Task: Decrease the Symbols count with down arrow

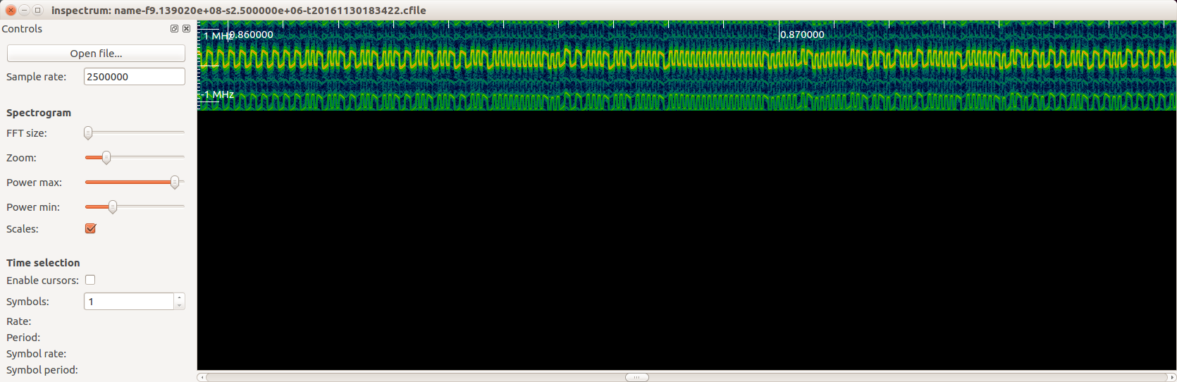Action: pos(180,306)
